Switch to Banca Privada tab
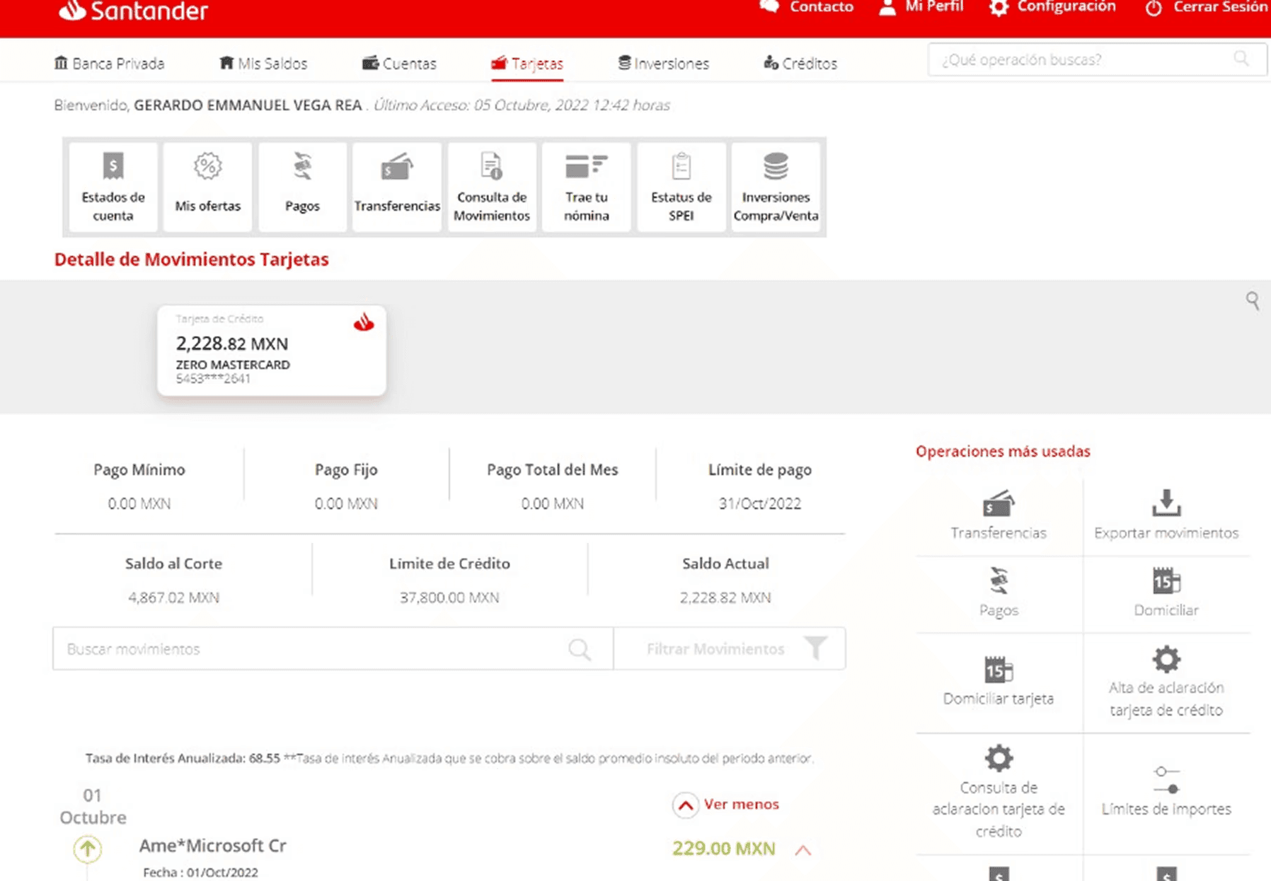Screen dimensions: 1271x881 pos(109,64)
